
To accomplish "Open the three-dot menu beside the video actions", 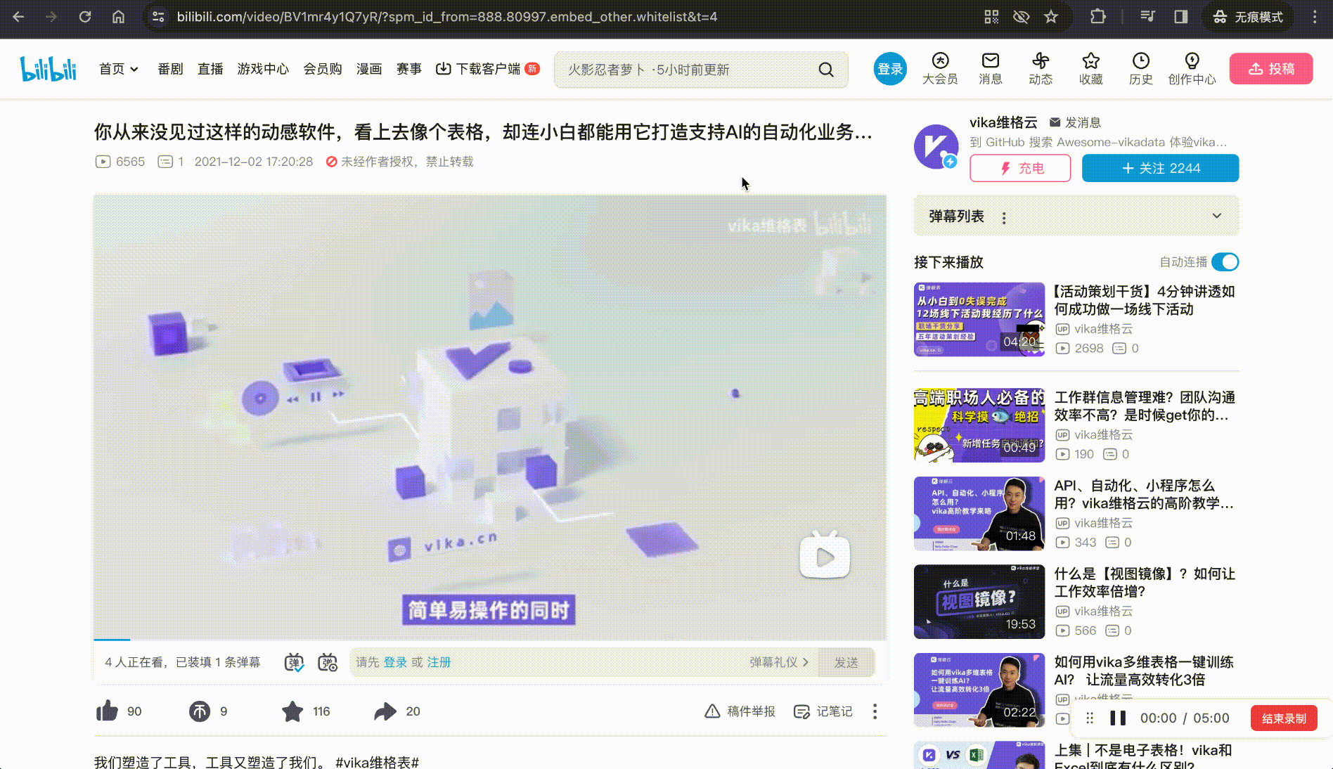I will (874, 711).
